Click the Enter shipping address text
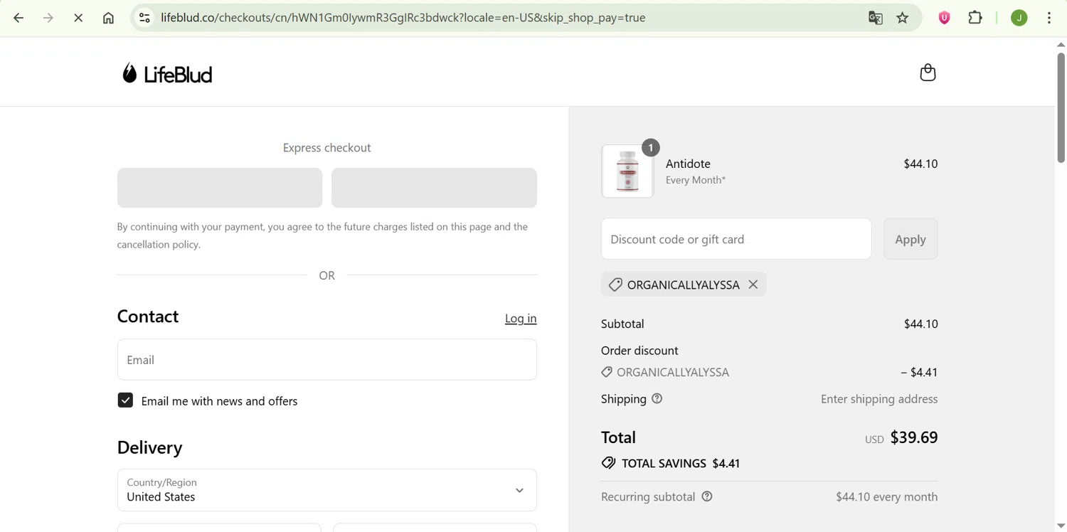 point(879,399)
